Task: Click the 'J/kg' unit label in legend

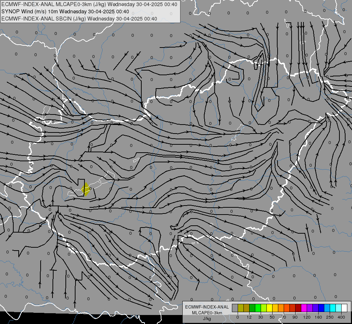Action: 207,319
